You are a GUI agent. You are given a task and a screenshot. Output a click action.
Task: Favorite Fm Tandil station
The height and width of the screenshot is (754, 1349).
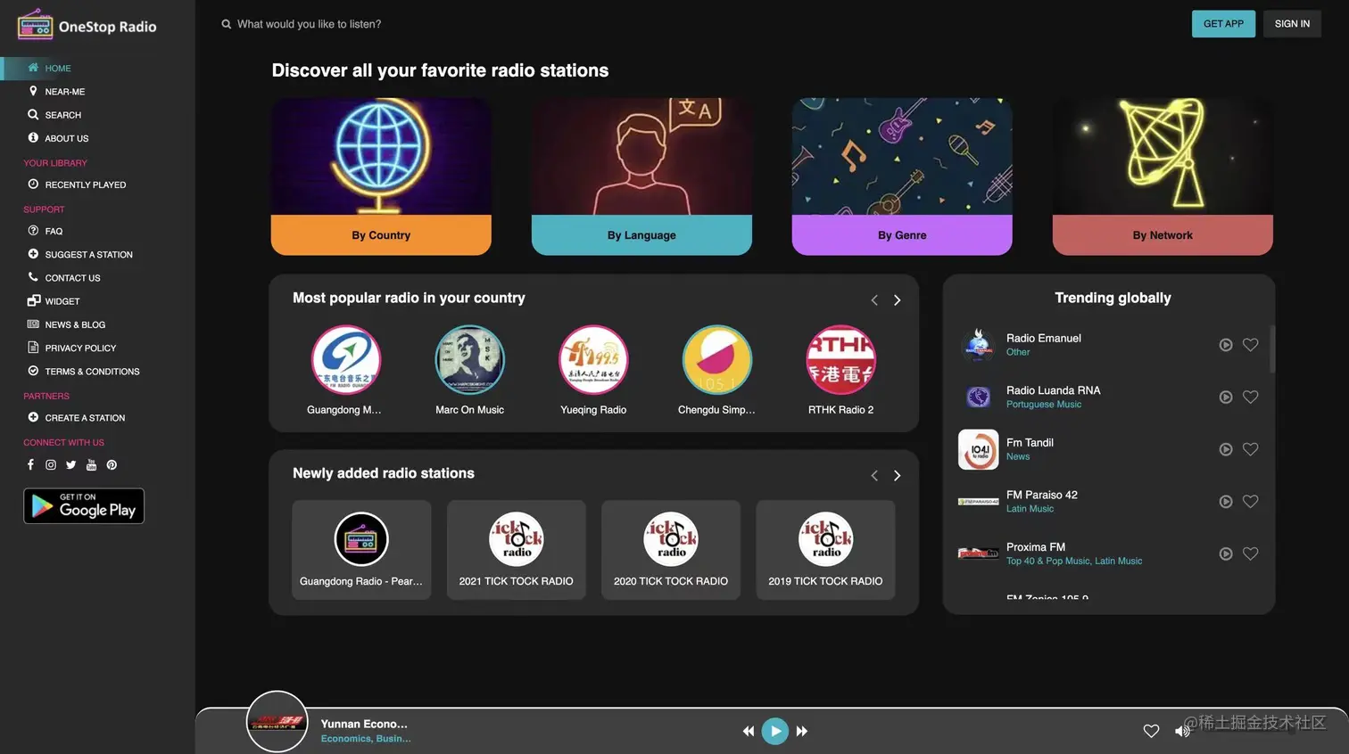1251,449
